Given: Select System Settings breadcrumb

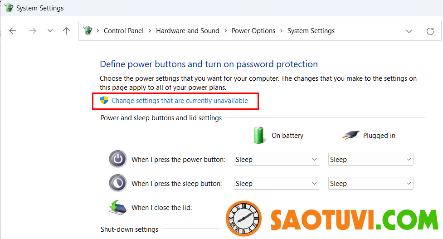Looking at the screenshot, I should (x=311, y=31).
